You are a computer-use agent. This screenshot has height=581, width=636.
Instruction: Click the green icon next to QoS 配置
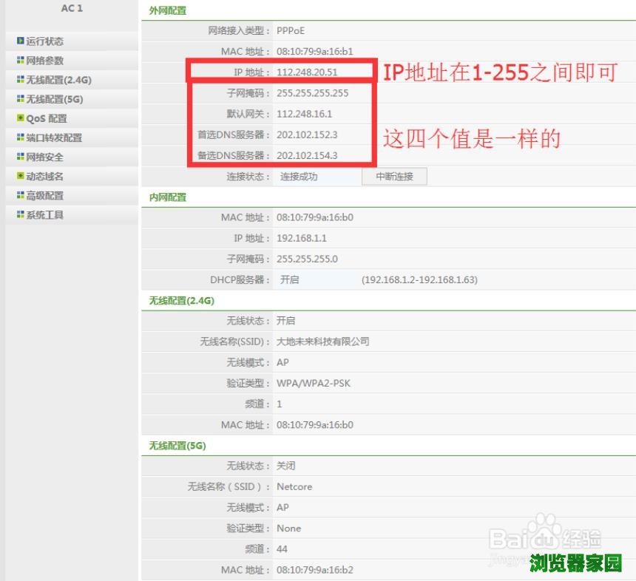click(21, 118)
